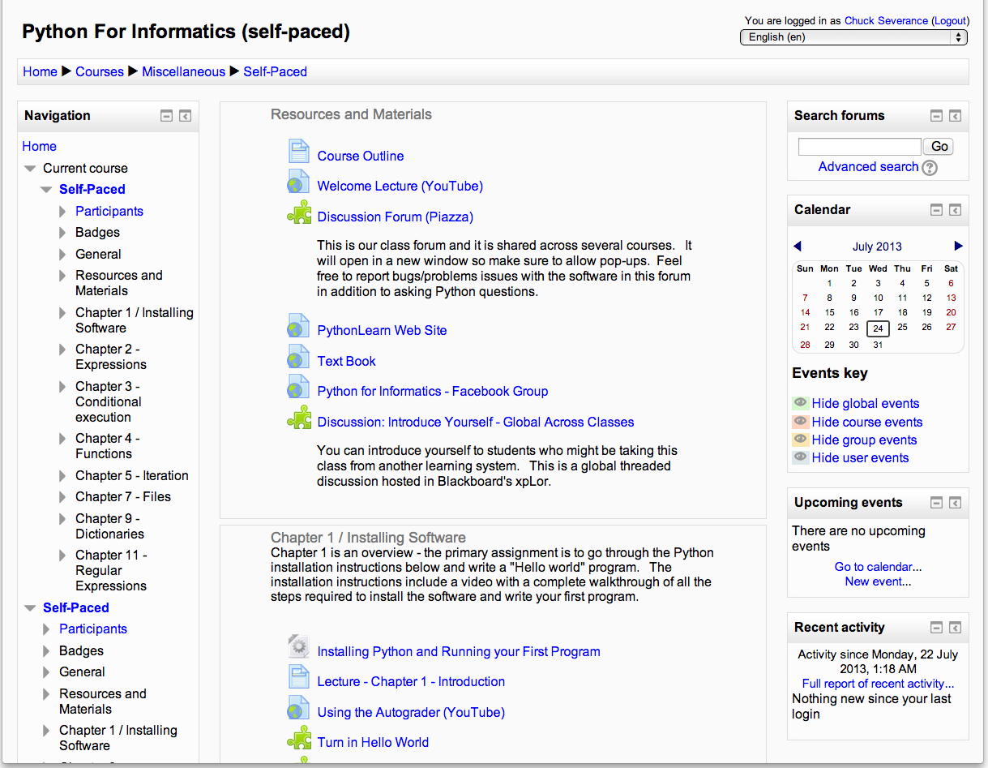Expand Chapter 7 - Files node
The width and height of the screenshot is (988, 768).
[x=62, y=497]
